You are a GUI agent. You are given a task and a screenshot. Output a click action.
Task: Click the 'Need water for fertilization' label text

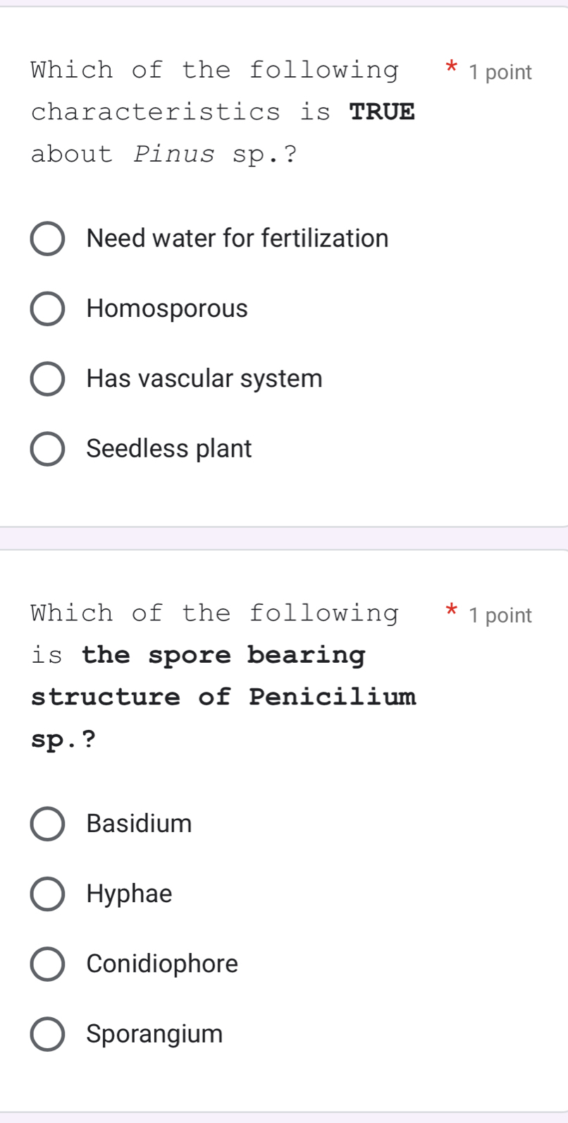[x=237, y=239]
